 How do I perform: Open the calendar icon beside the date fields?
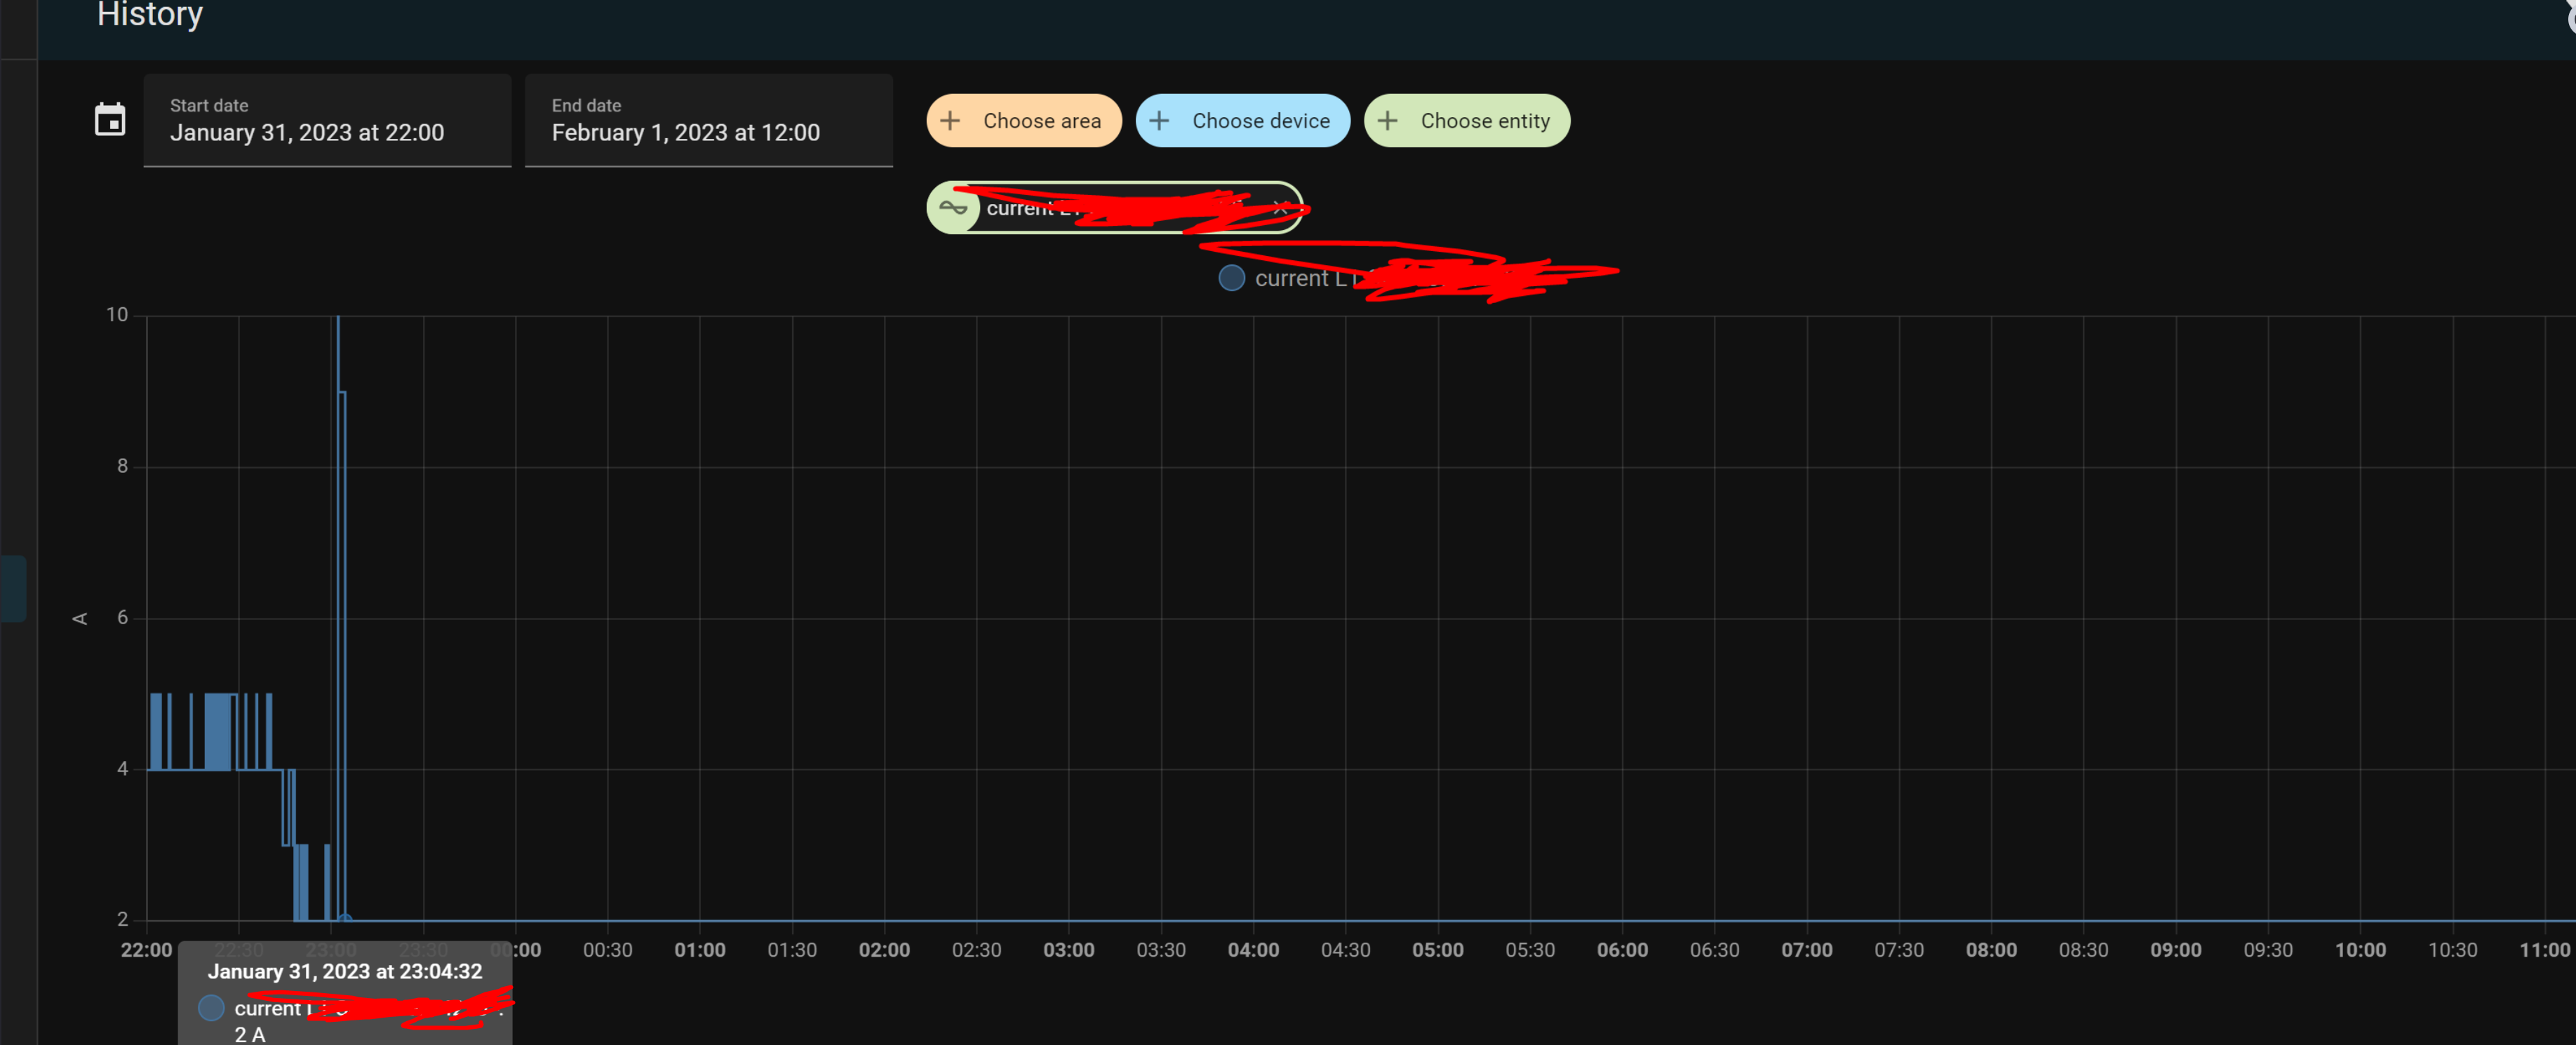click(110, 119)
